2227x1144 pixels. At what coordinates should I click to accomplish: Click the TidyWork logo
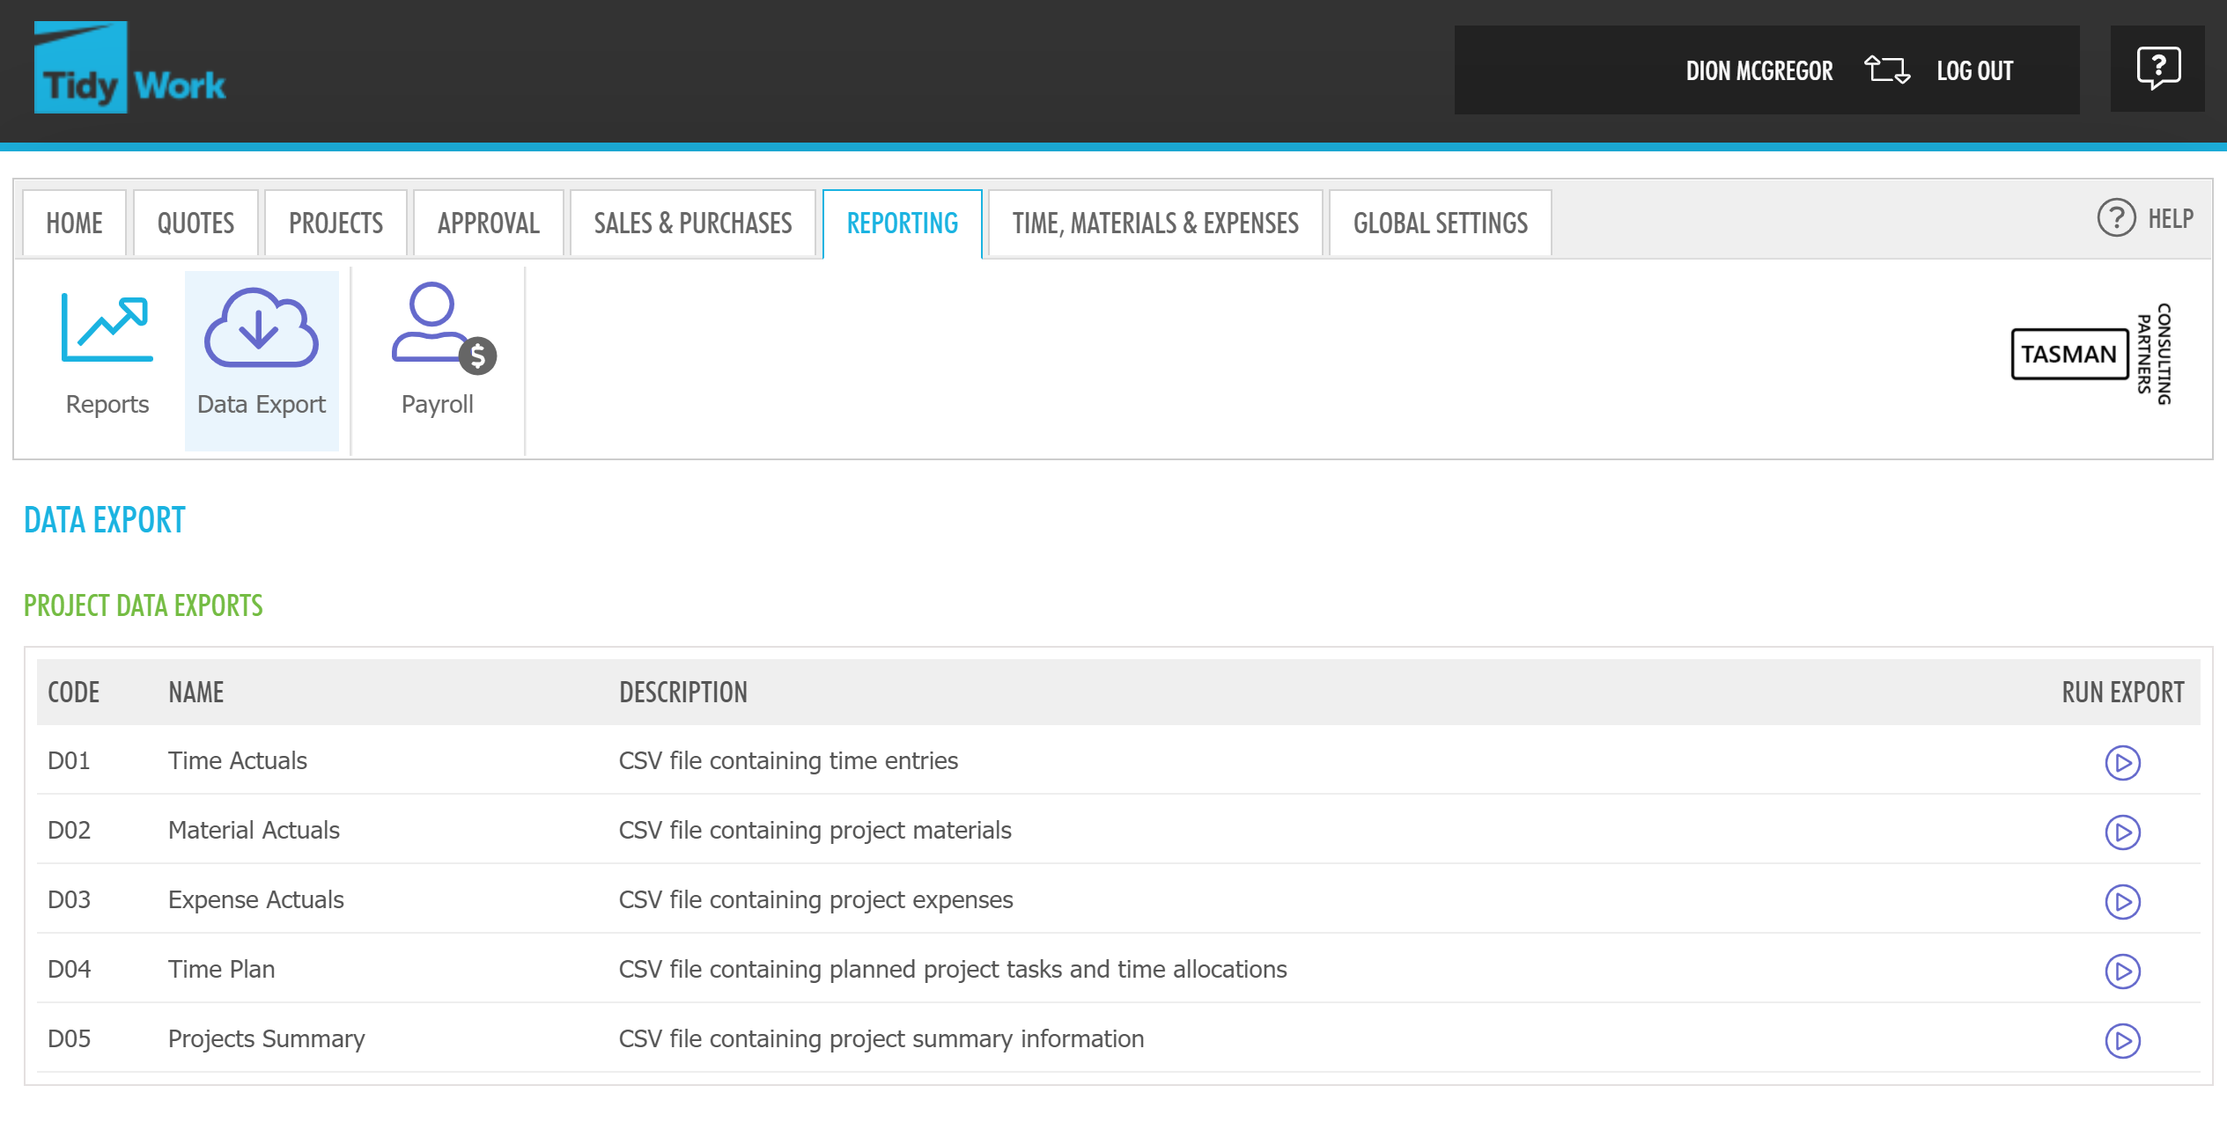tap(129, 68)
